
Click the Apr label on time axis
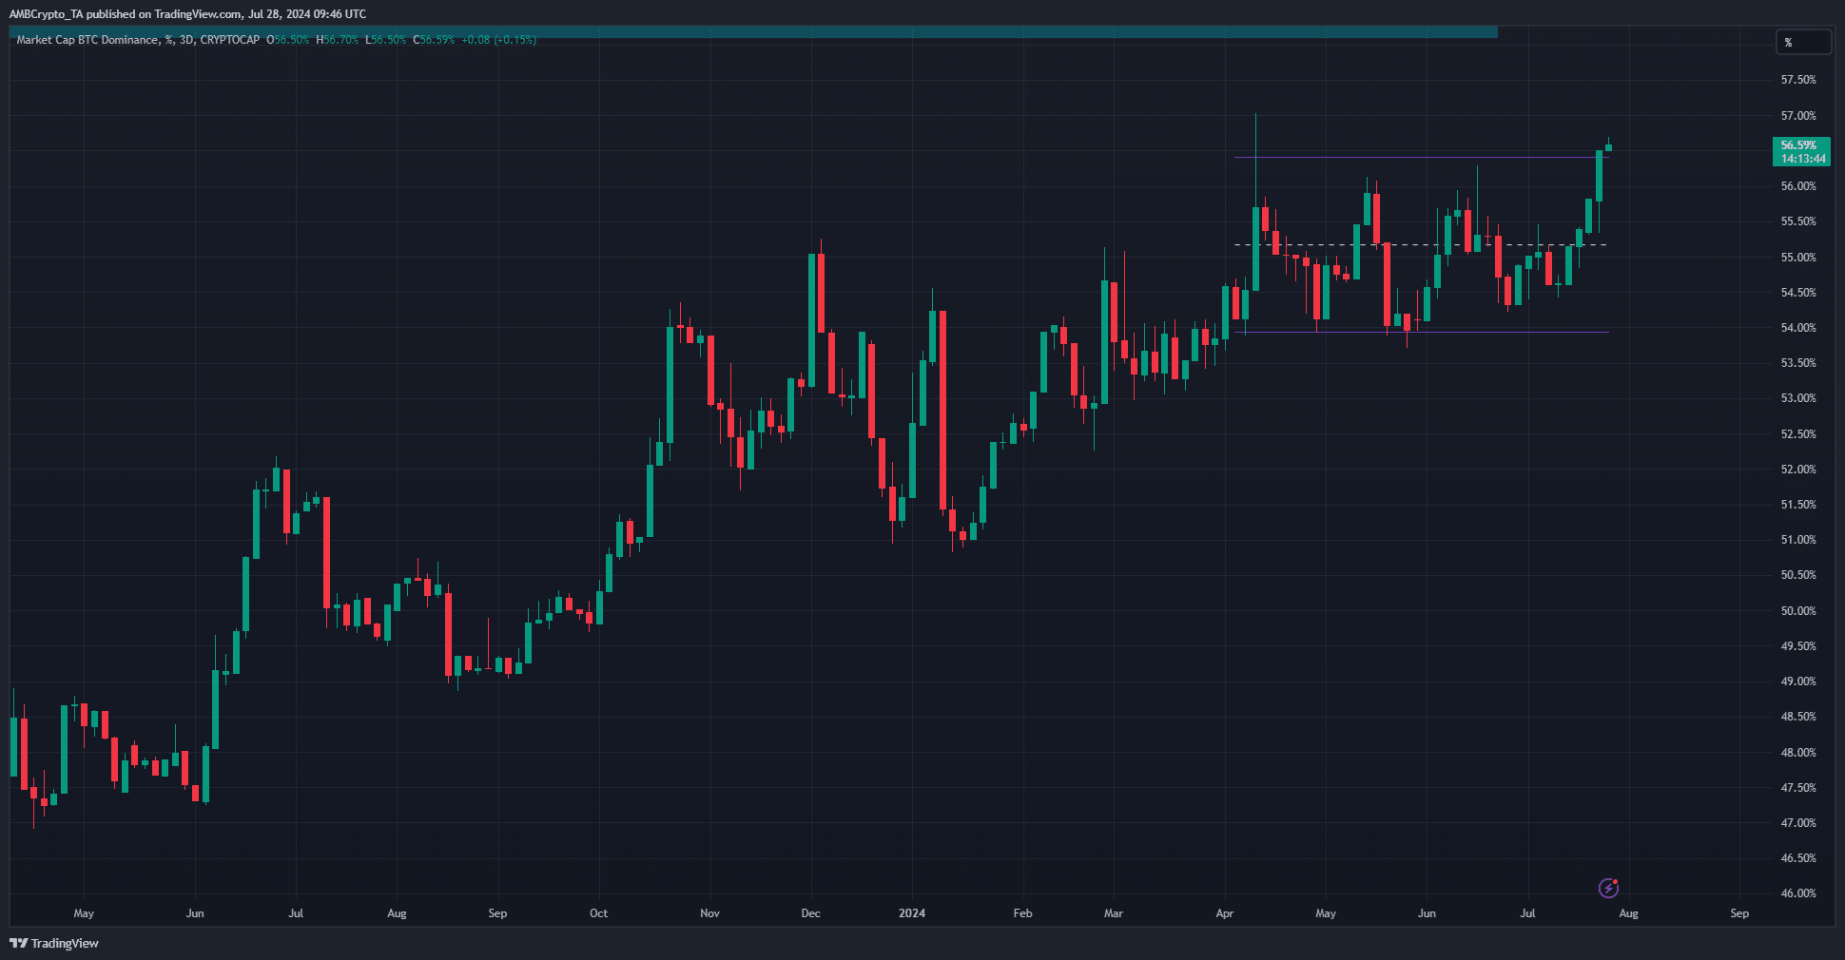(x=1225, y=913)
